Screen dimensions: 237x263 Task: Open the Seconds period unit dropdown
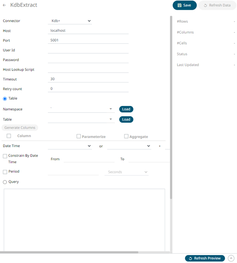(126, 172)
